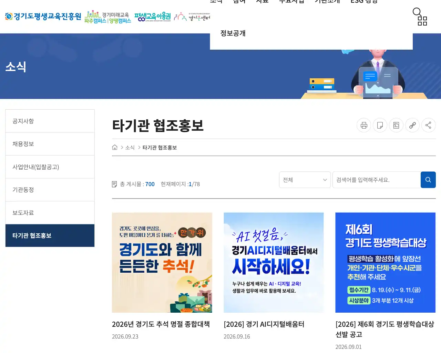Click the 경기도평생교육진흥원 logo

[x=43, y=16]
